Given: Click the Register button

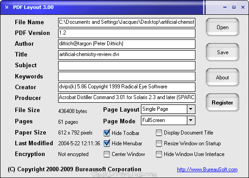Looking at the screenshot, I should 222,103.
